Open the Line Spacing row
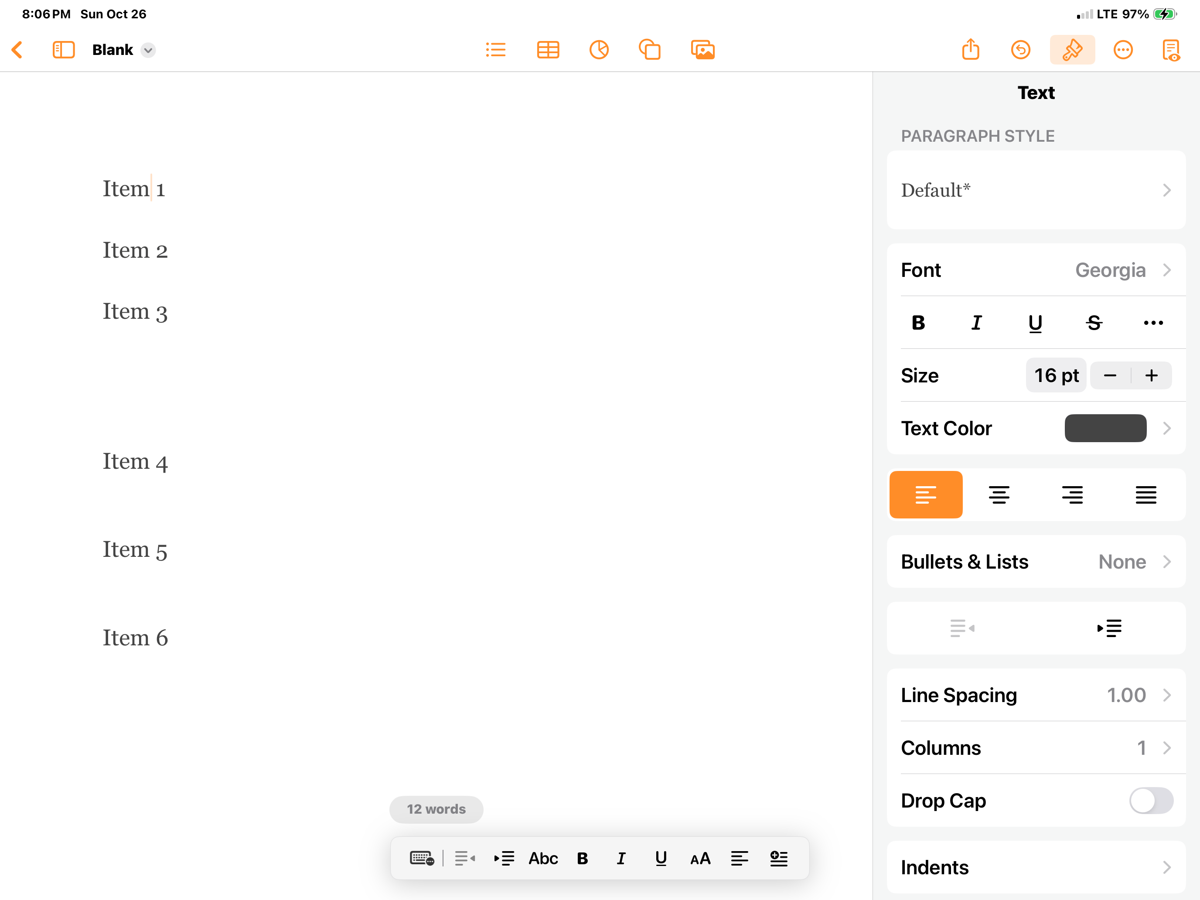The height and width of the screenshot is (900, 1200). (1036, 695)
